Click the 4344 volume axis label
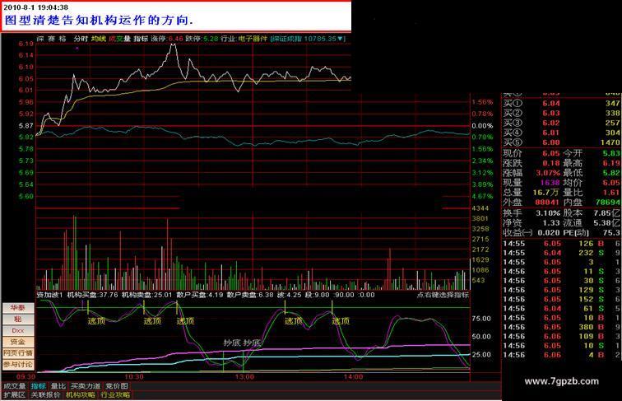The width and height of the screenshot is (622, 401). [x=480, y=208]
